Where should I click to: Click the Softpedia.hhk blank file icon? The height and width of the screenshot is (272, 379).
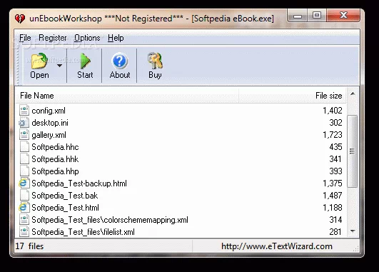point(24,159)
